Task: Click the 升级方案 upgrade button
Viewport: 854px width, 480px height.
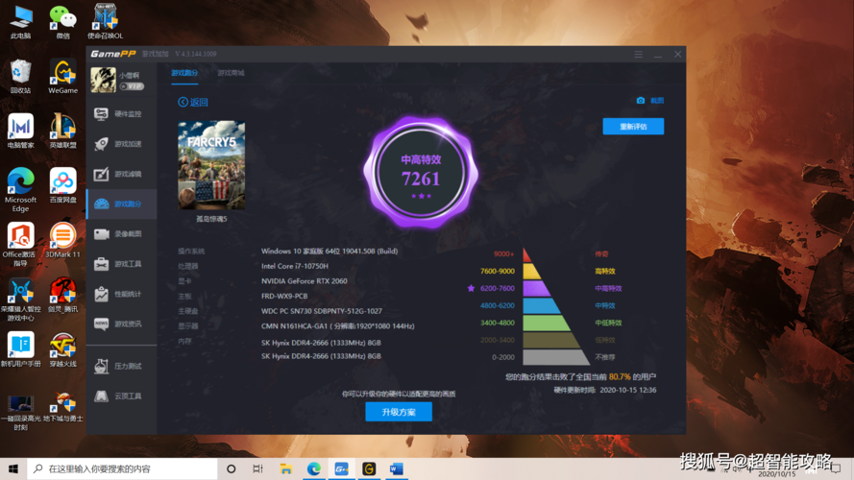Action: pyautogui.click(x=399, y=412)
